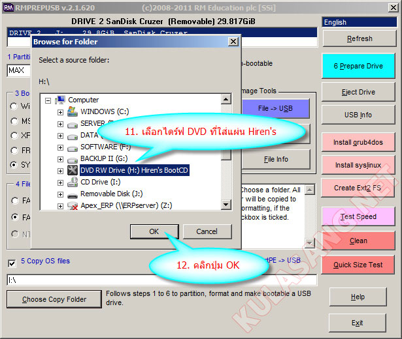
Task: Select DRIVE 2 SanDisk Cruzer list row
Action: coord(161,33)
